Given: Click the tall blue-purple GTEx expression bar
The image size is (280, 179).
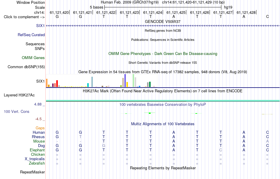Looking at the screenshot, I should [x=125, y=81].
